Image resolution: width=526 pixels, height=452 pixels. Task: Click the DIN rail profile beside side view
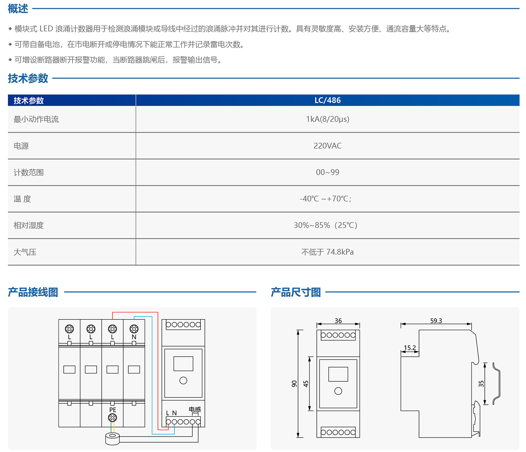497,384
